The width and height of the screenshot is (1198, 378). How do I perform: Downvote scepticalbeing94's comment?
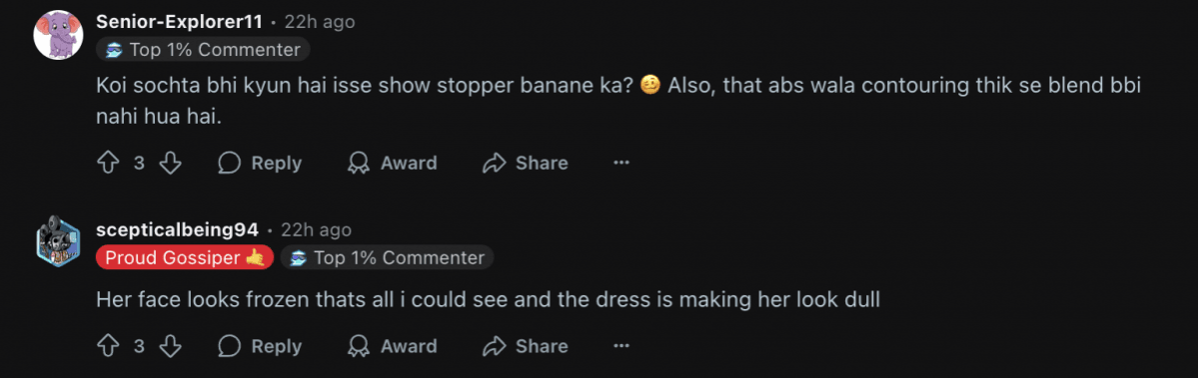(170, 346)
